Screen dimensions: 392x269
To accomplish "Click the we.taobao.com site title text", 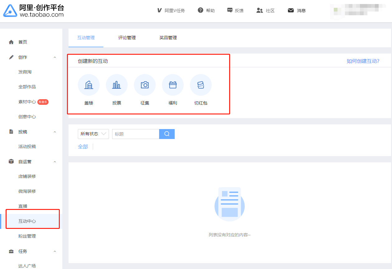I will tap(41, 15).
